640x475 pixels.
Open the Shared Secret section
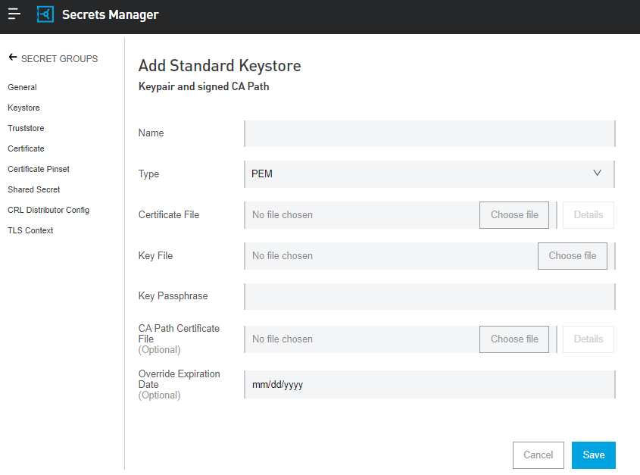pos(33,189)
